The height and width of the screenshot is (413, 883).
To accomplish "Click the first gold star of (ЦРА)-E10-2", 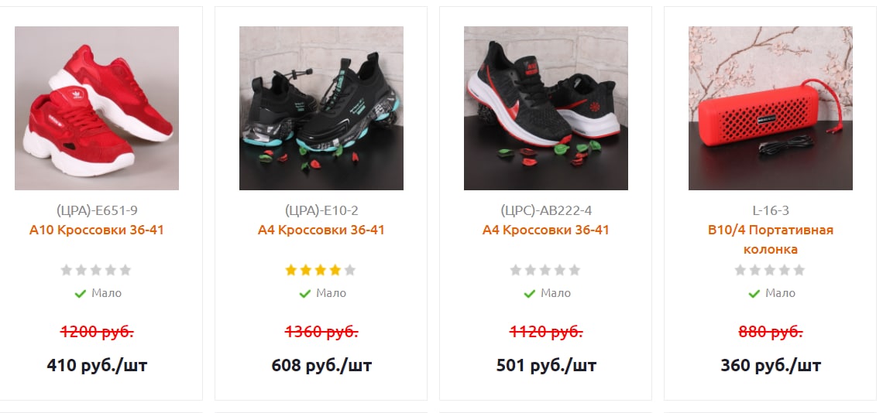I will tap(291, 270).
